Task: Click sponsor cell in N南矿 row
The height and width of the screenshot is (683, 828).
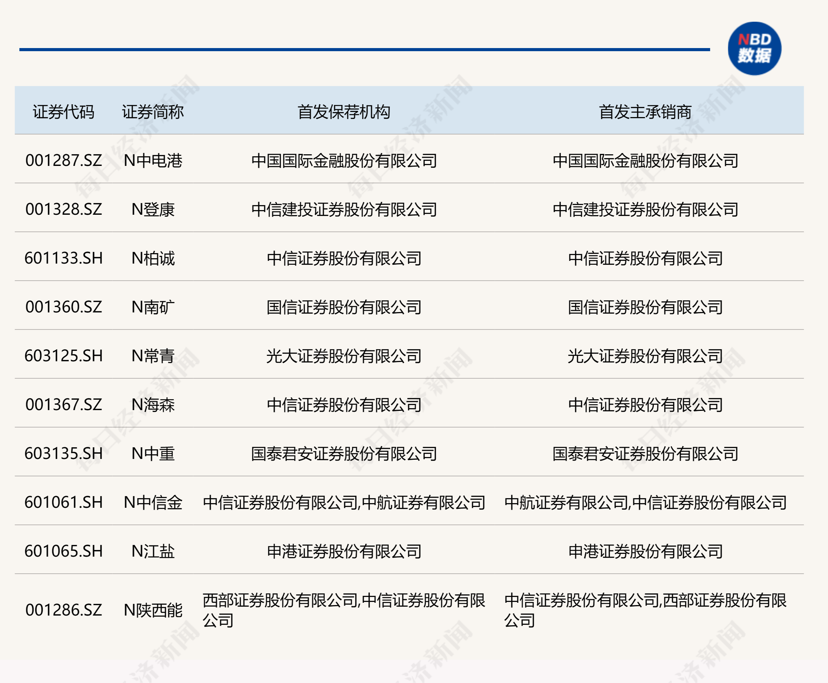Action: coord(344,307)
